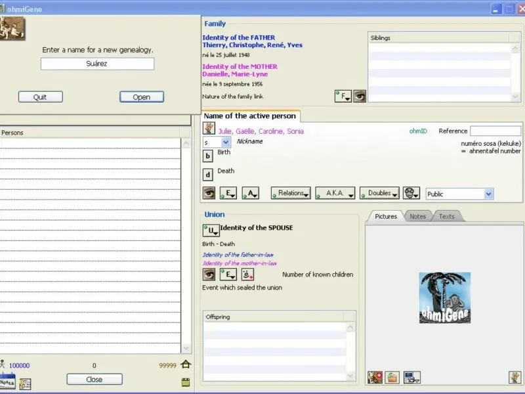Screen dimensions: 525x394
Task: Click the 'Identity of the father-in-law' text
Action: (238, 255)
